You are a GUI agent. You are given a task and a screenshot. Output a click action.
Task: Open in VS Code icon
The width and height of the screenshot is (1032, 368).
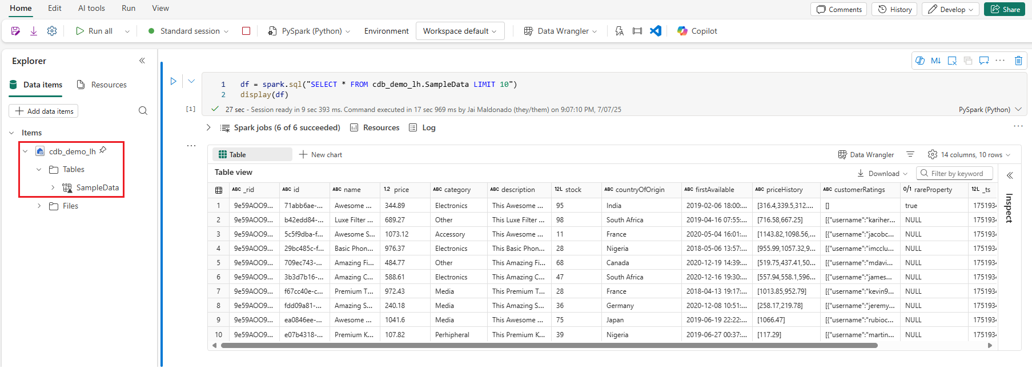656,31
